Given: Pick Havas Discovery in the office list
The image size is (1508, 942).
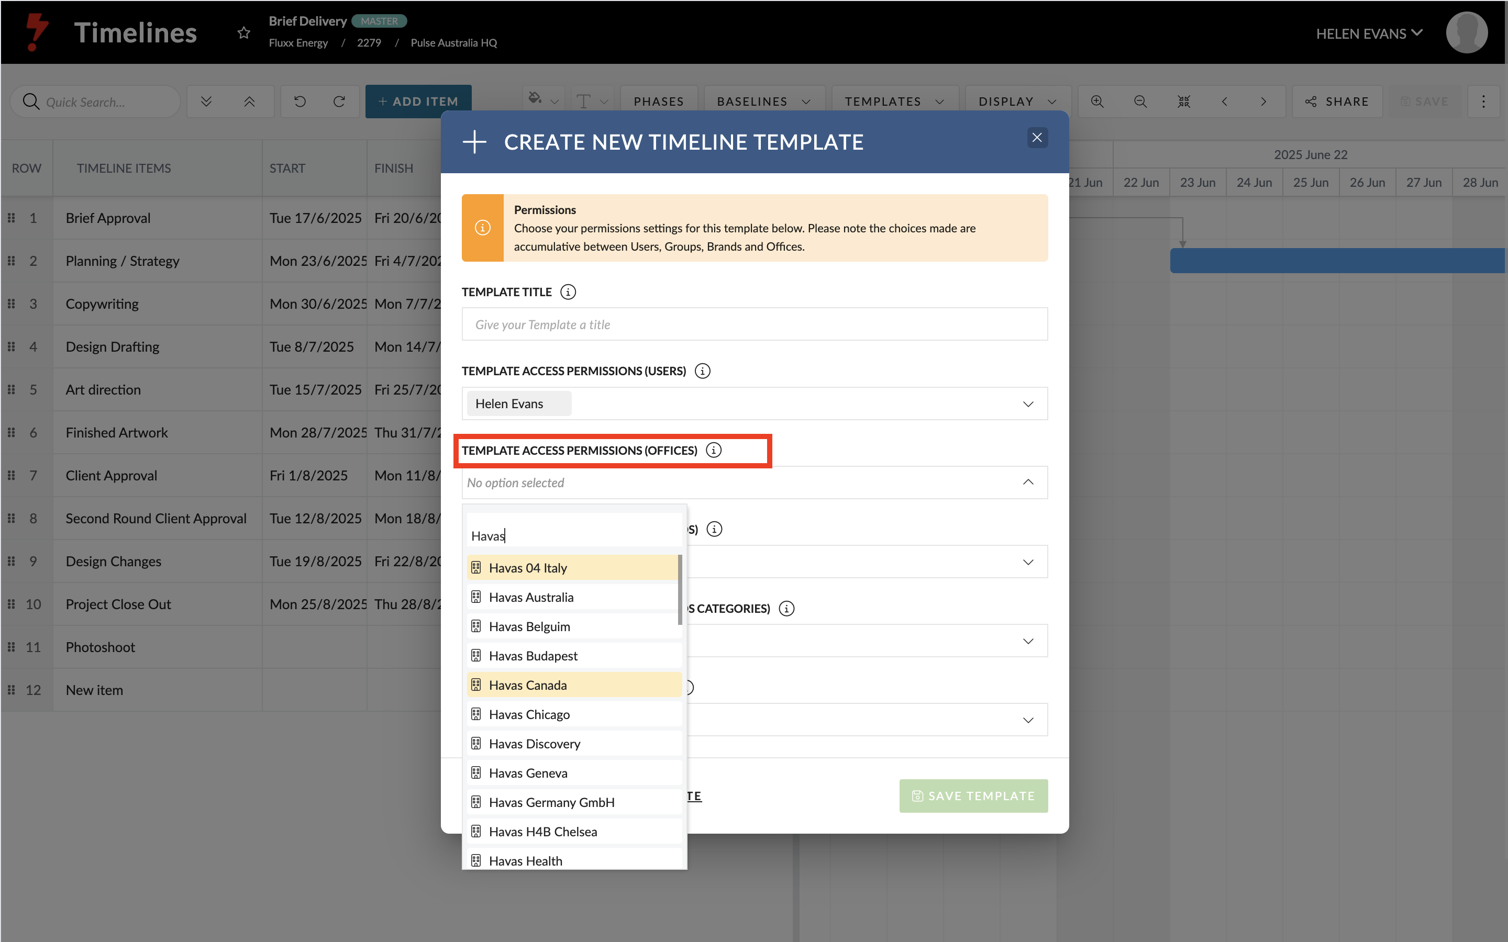Looking at the screenshot, I should coord(574,743).
